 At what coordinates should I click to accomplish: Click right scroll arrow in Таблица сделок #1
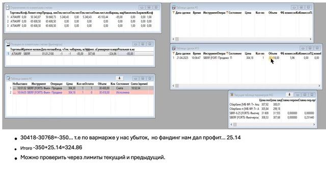310,39
